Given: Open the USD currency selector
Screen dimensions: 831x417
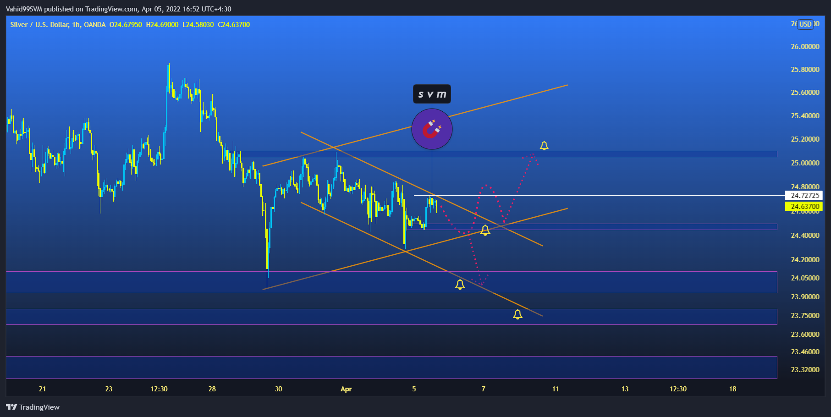Looking at the screenshot, I should click(x=805, y=24).
